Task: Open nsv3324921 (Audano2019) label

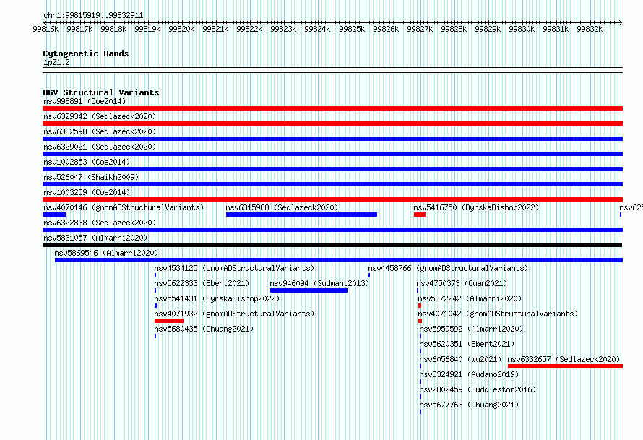Action: click(x=469, y=374)
